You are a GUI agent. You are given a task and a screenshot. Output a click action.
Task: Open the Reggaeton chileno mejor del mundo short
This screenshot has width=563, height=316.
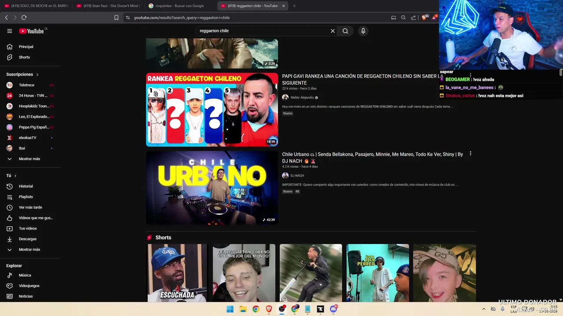click(244, 273)
